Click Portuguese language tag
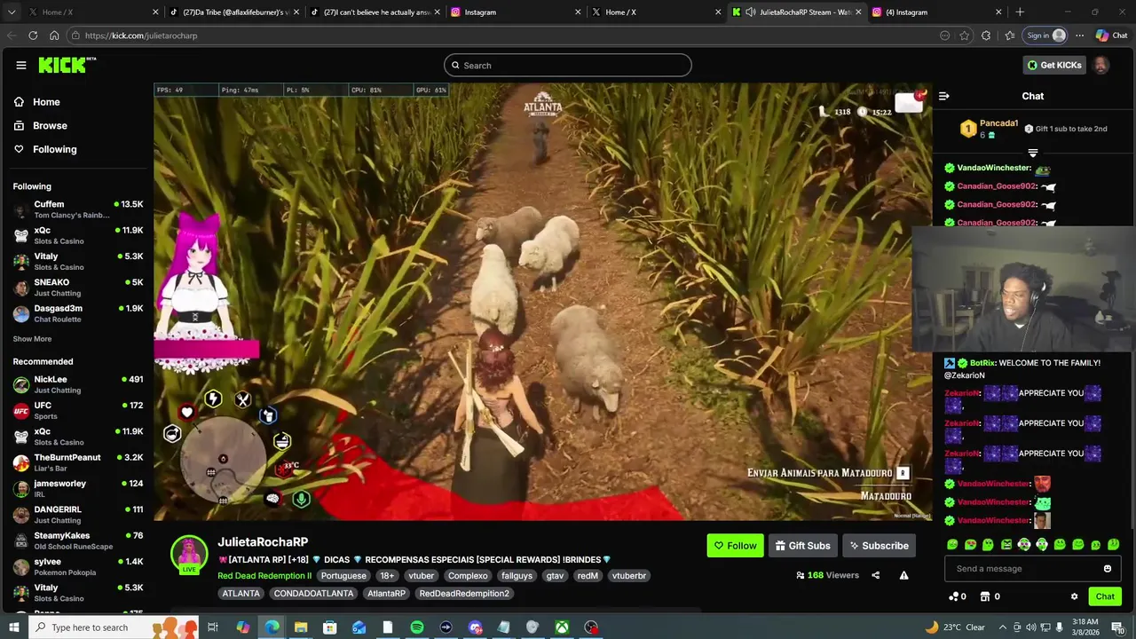 tap(343, 576)
